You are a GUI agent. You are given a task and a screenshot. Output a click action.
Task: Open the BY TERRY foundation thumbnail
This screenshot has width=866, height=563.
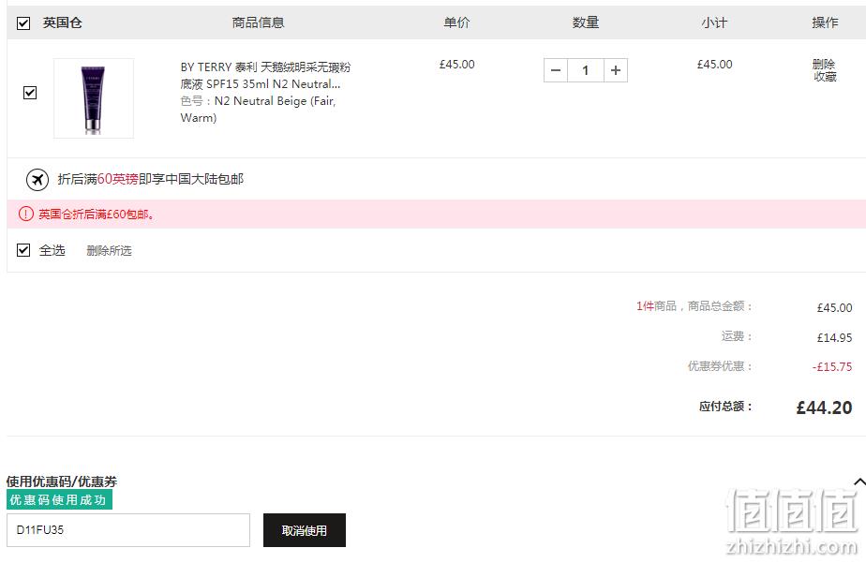[x=94, y=98]
